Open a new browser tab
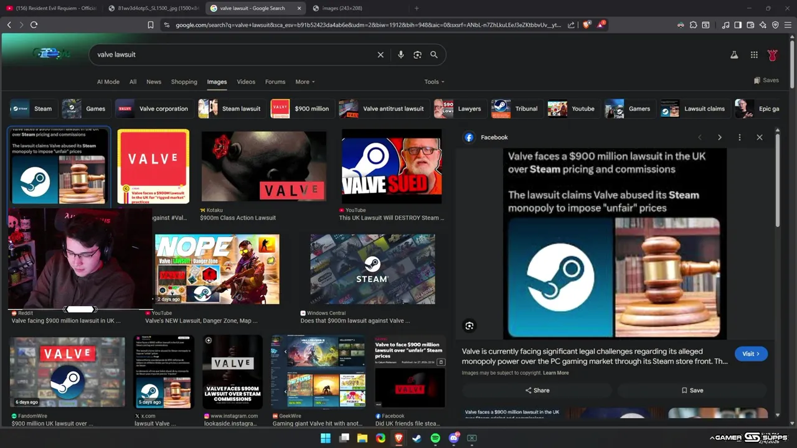 point(417,8)
